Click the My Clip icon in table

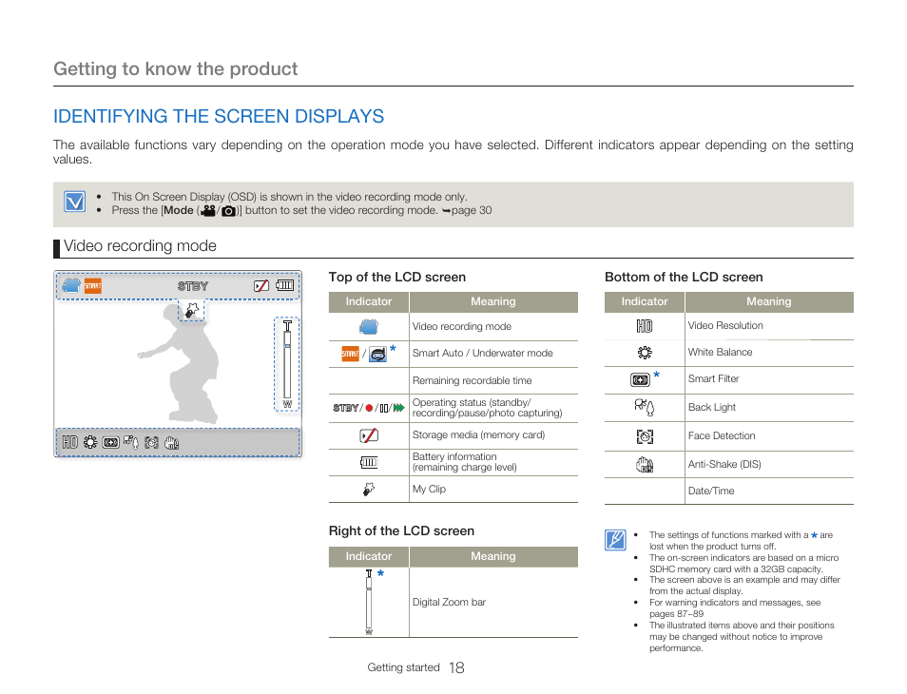(x=369, y=490)
